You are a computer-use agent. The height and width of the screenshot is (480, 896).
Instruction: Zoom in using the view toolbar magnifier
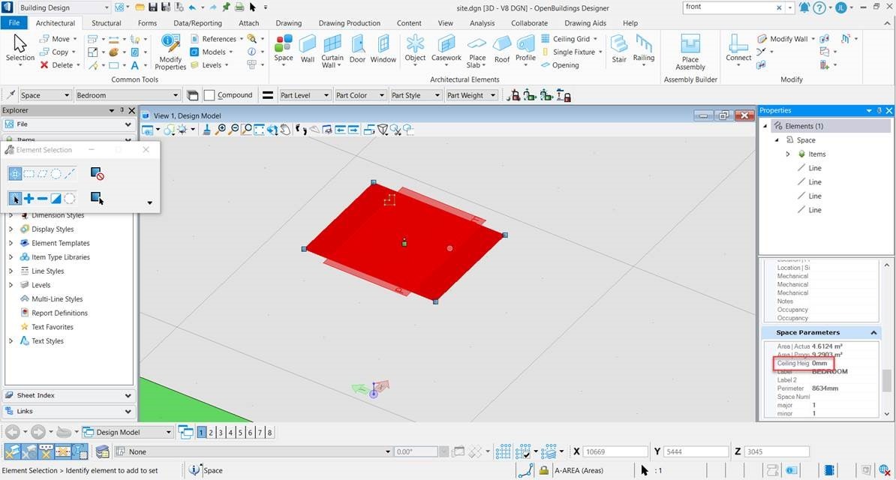221,130
